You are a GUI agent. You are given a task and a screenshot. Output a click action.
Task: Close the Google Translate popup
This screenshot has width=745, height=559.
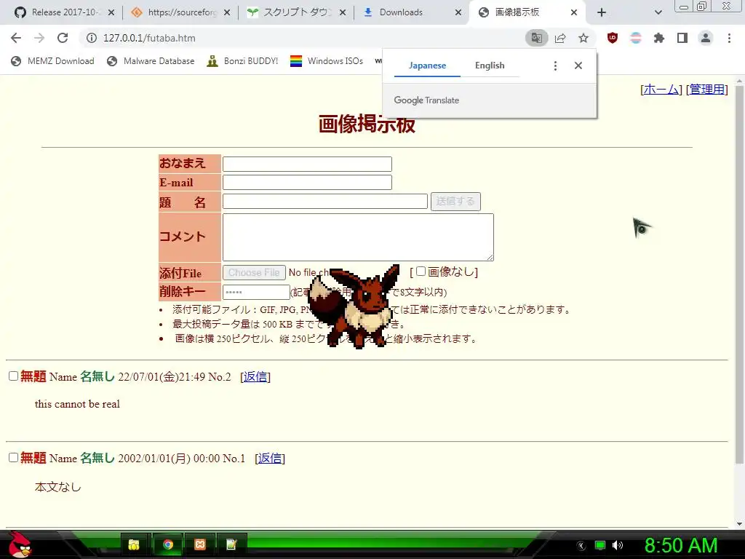tap(578, 66)
